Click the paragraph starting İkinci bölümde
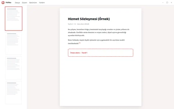The image size is (174, 109). pyautogui.click(x=96, y=42)
